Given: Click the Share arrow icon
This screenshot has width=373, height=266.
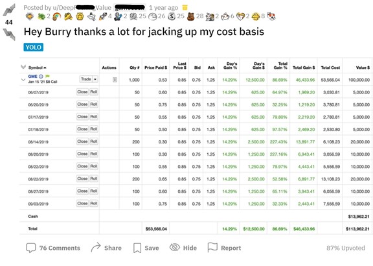Looking at the screenshot, I should (x=96, y=248).
